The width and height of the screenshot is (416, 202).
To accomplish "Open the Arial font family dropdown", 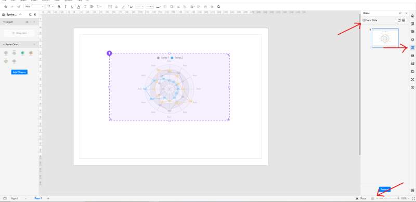I will [x=34, y=7].
